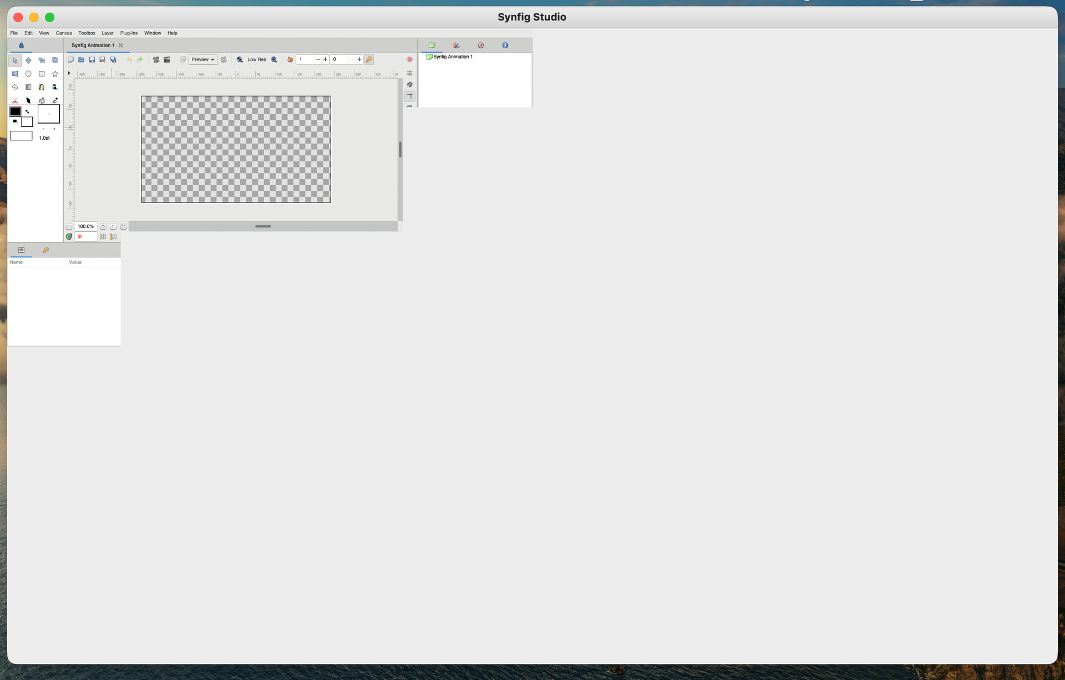This screenshot has height=680, width=1065.
Task: Select the Star tool
Action: (x=55, y=74)
